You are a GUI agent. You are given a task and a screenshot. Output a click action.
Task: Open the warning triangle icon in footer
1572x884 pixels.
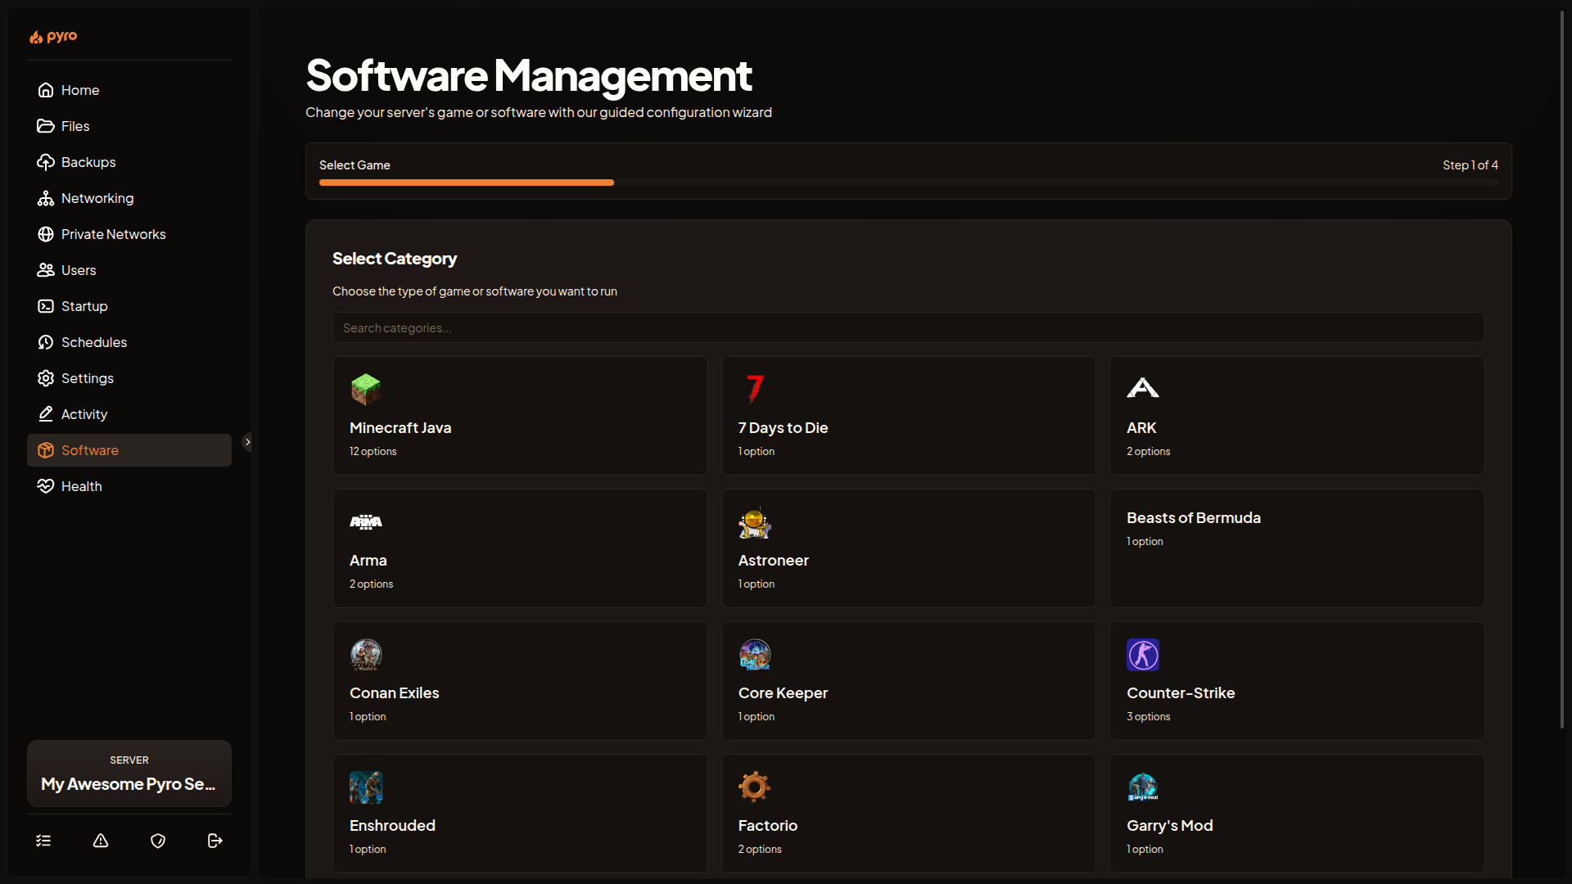pos(101,841)
